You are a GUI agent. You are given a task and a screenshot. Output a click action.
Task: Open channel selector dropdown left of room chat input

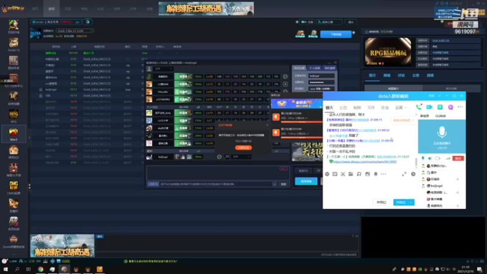click(153, 184)
